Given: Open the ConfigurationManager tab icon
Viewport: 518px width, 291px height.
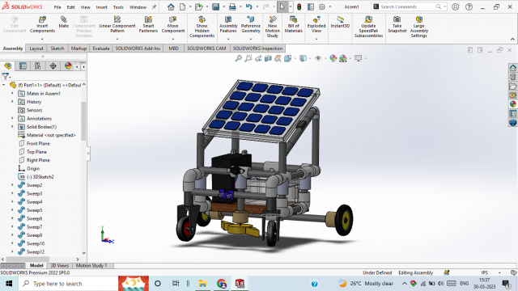Looking at the screenshot, I should click(38, 66).
